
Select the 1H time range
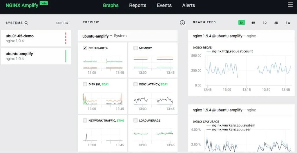pos(242,23)
